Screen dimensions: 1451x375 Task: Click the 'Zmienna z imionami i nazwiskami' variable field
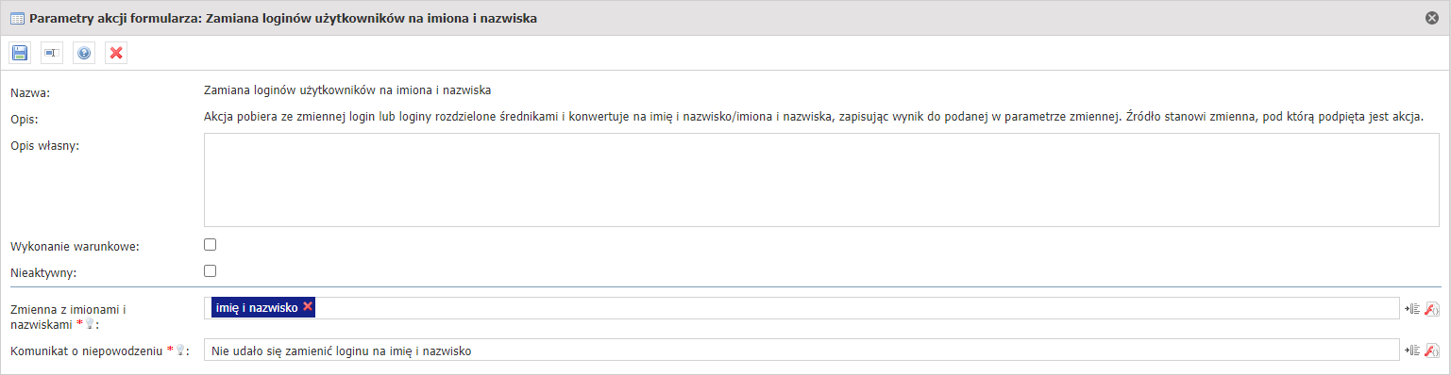[x=801, y=308]
